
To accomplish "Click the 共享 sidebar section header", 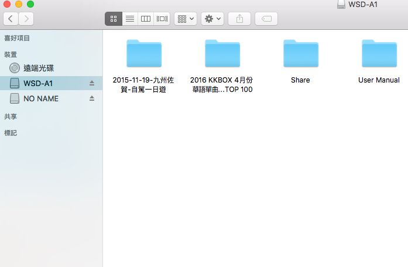I will pyautogui.click(x=11, y=117).
